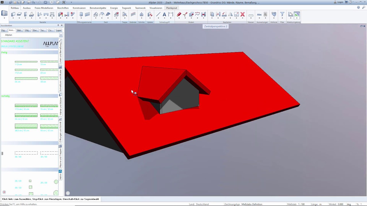This screenshot has width=367, height=206.
Task: Switch to the Layer palette tab
Action: [x=59, y=30]
